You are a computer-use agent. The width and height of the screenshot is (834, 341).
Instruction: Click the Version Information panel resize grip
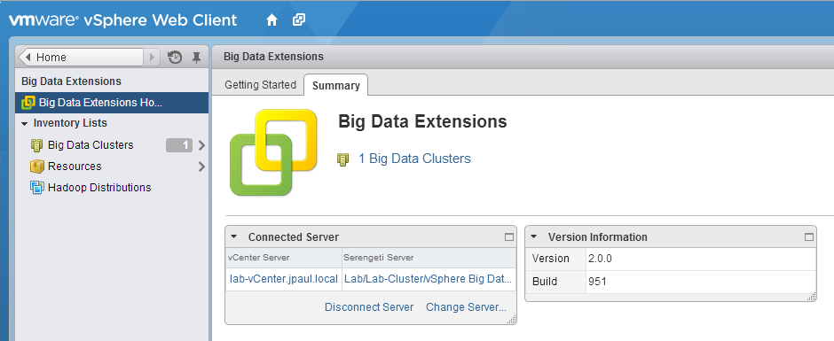click(812, 297)
